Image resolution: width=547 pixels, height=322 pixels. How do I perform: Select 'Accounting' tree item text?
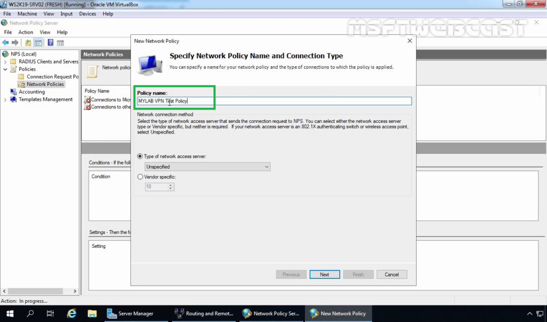[x=32, y=92]
